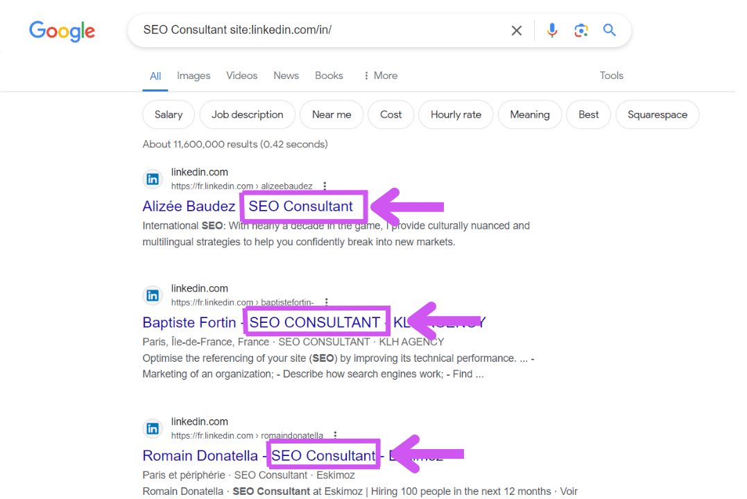Start voice search with microphone icon

pos(552,30)
